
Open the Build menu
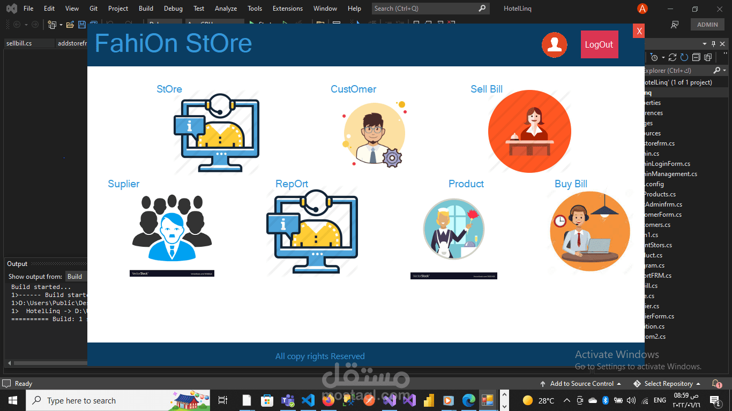coord(146,9)
